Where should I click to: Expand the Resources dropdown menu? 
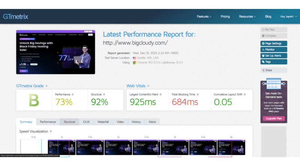tap(247, 17)
